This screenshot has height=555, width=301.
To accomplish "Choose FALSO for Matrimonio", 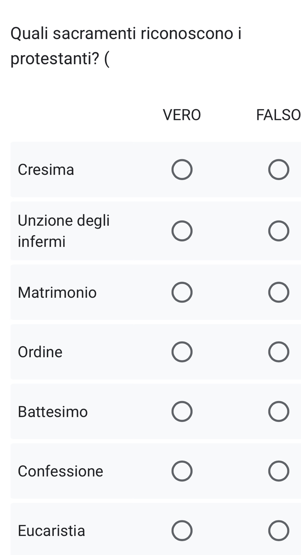I will coord(279,292).
